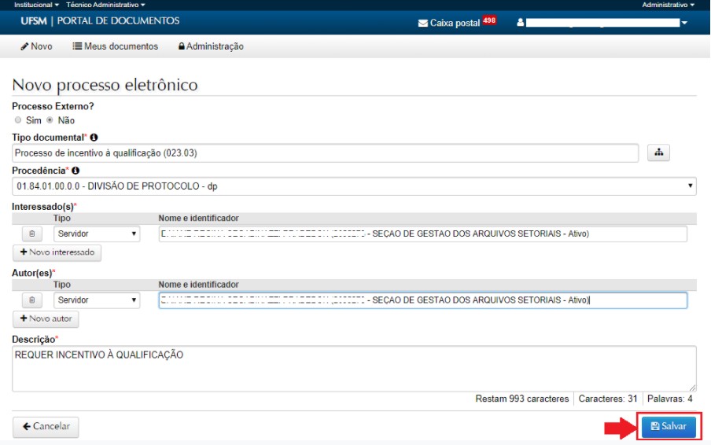This screenshot has height=445, width=711.
Task: Click the 498 unread messages badge
Action: point(489,21)
